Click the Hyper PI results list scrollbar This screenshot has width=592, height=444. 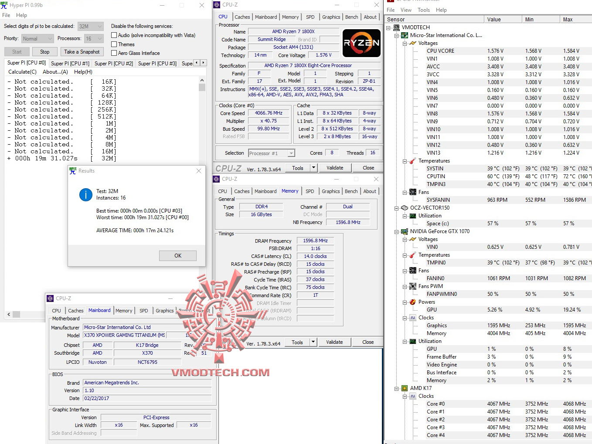point(202,87)
